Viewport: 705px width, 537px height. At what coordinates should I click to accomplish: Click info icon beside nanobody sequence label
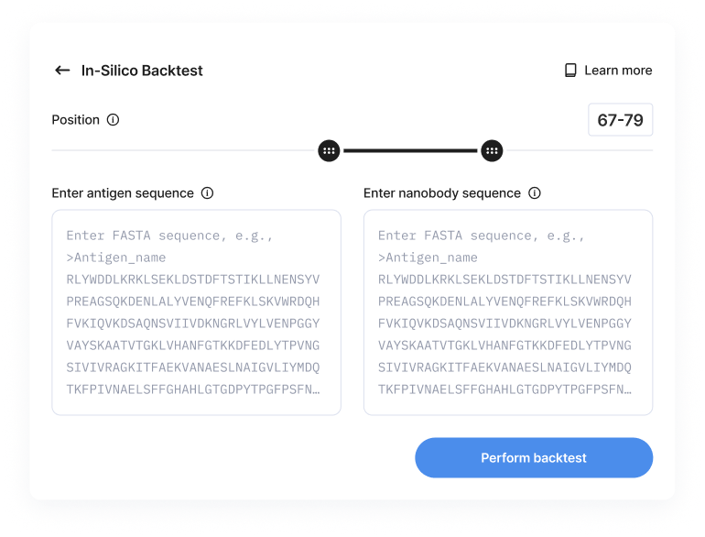click(535, 193)
